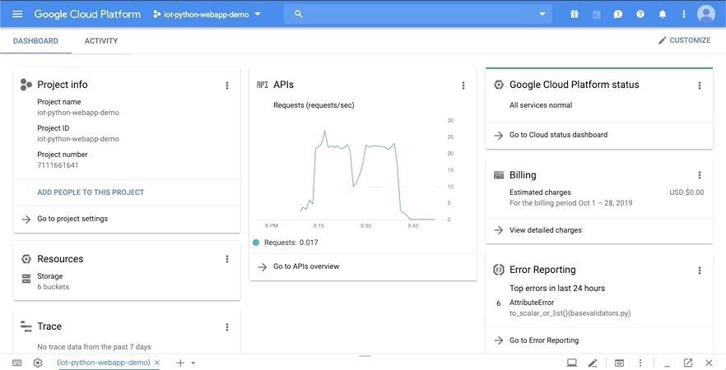
Task: Click the All services normal status text
Action: pyautogui.click(x=541, y=105)
